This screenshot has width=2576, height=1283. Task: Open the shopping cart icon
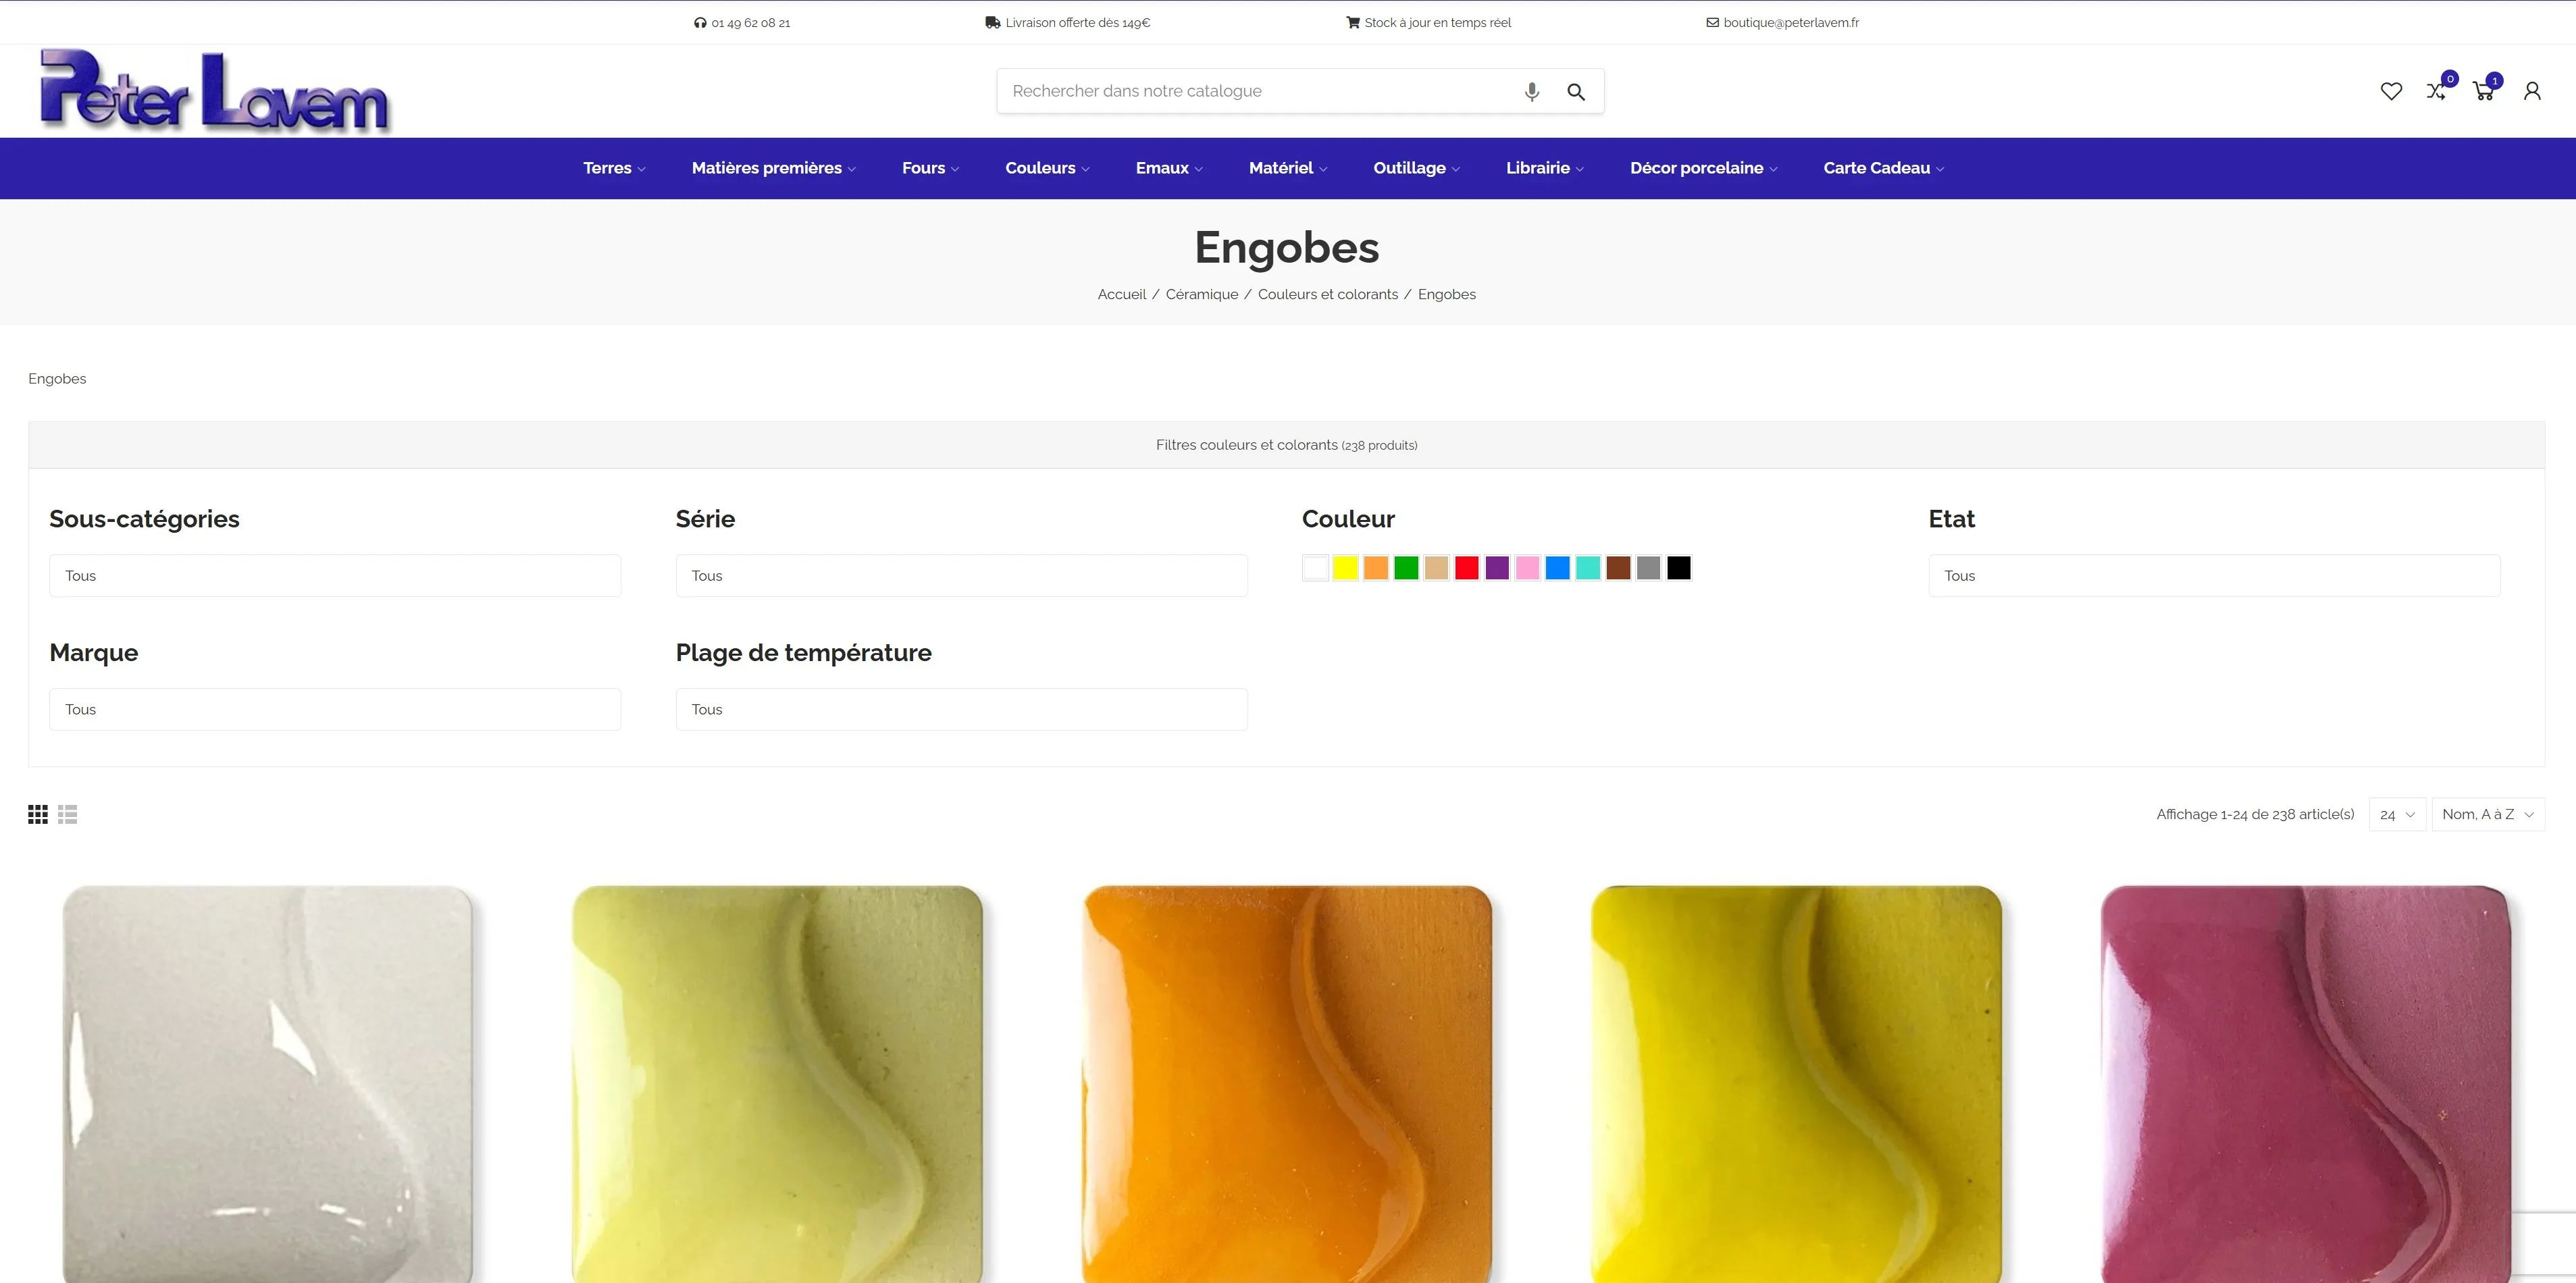coord(2483,91)
